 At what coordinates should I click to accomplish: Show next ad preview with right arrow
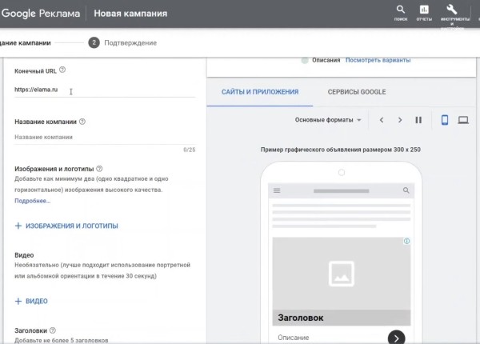[x=399, y=120]
